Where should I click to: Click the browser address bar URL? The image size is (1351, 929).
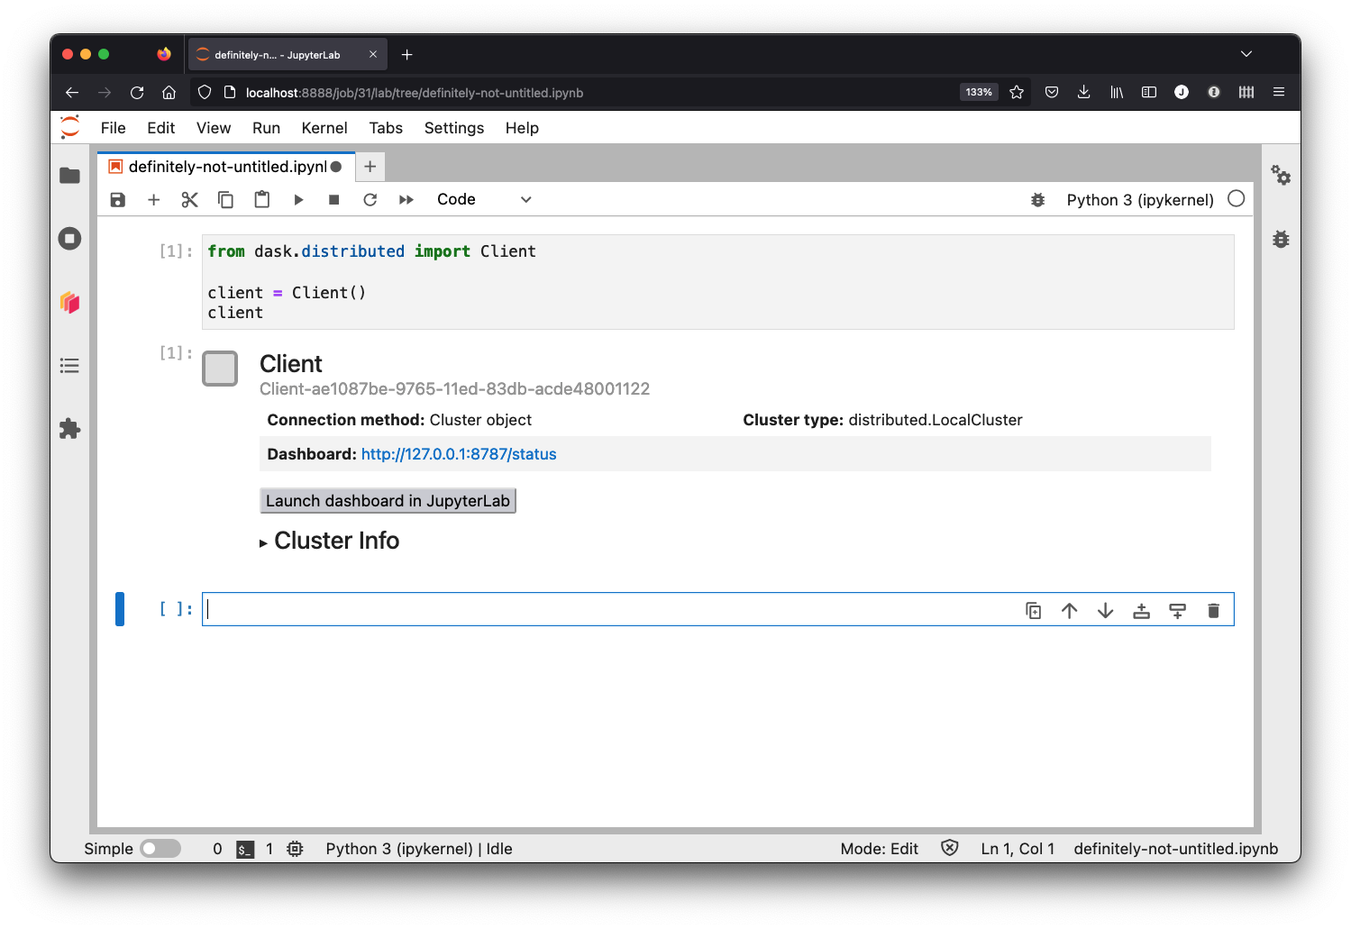[415, 93]
